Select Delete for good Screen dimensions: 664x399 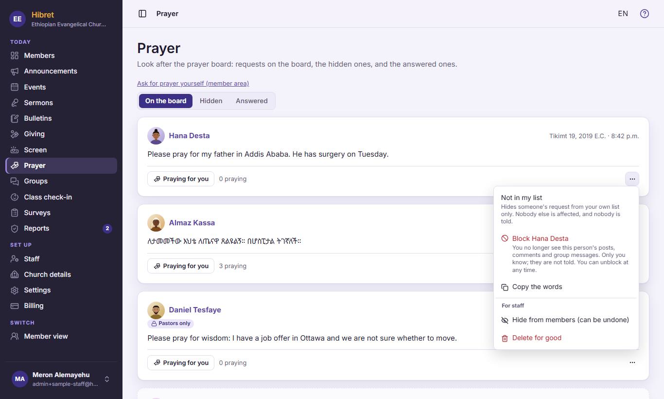(566, 338)
